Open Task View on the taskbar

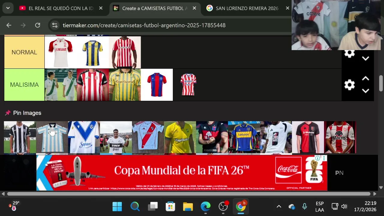point(153,206)
